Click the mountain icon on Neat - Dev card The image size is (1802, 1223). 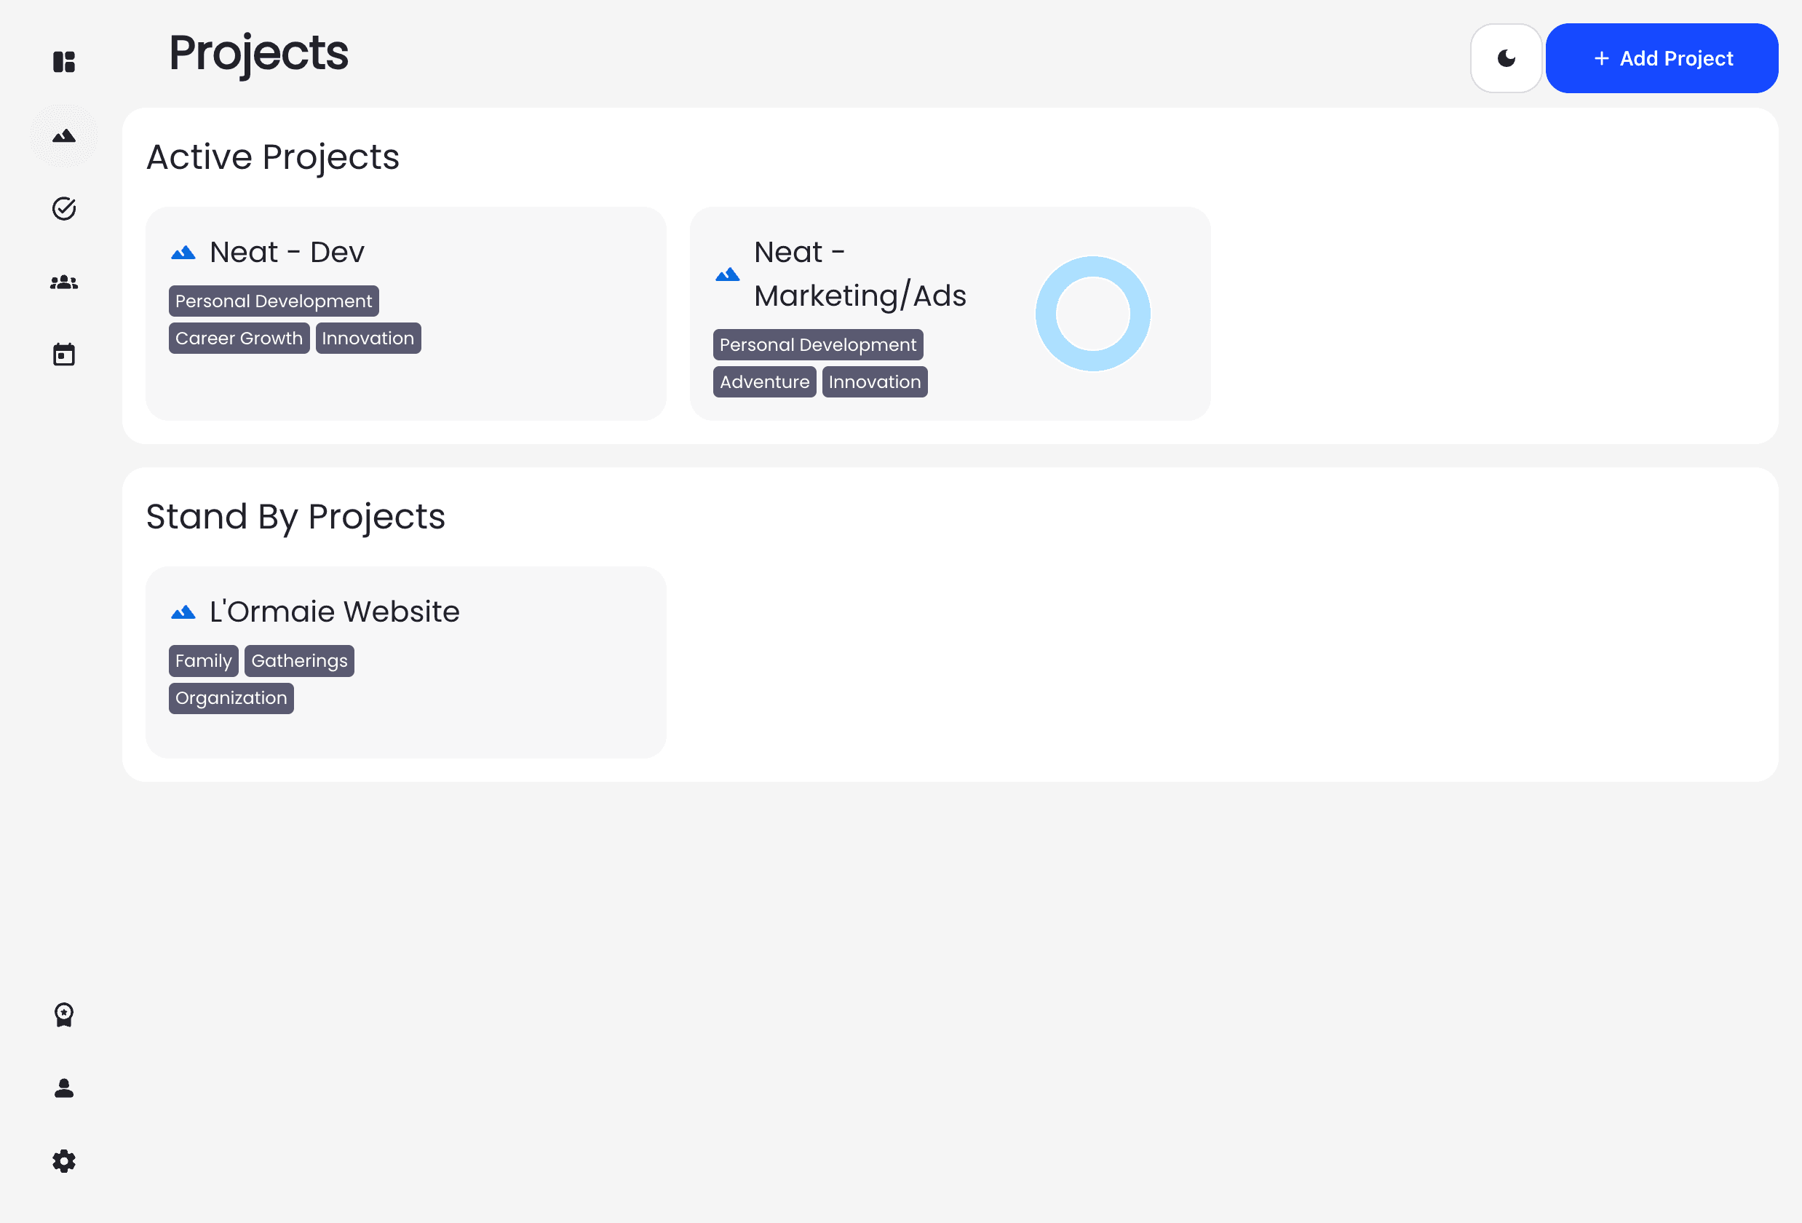pos(184,251)
